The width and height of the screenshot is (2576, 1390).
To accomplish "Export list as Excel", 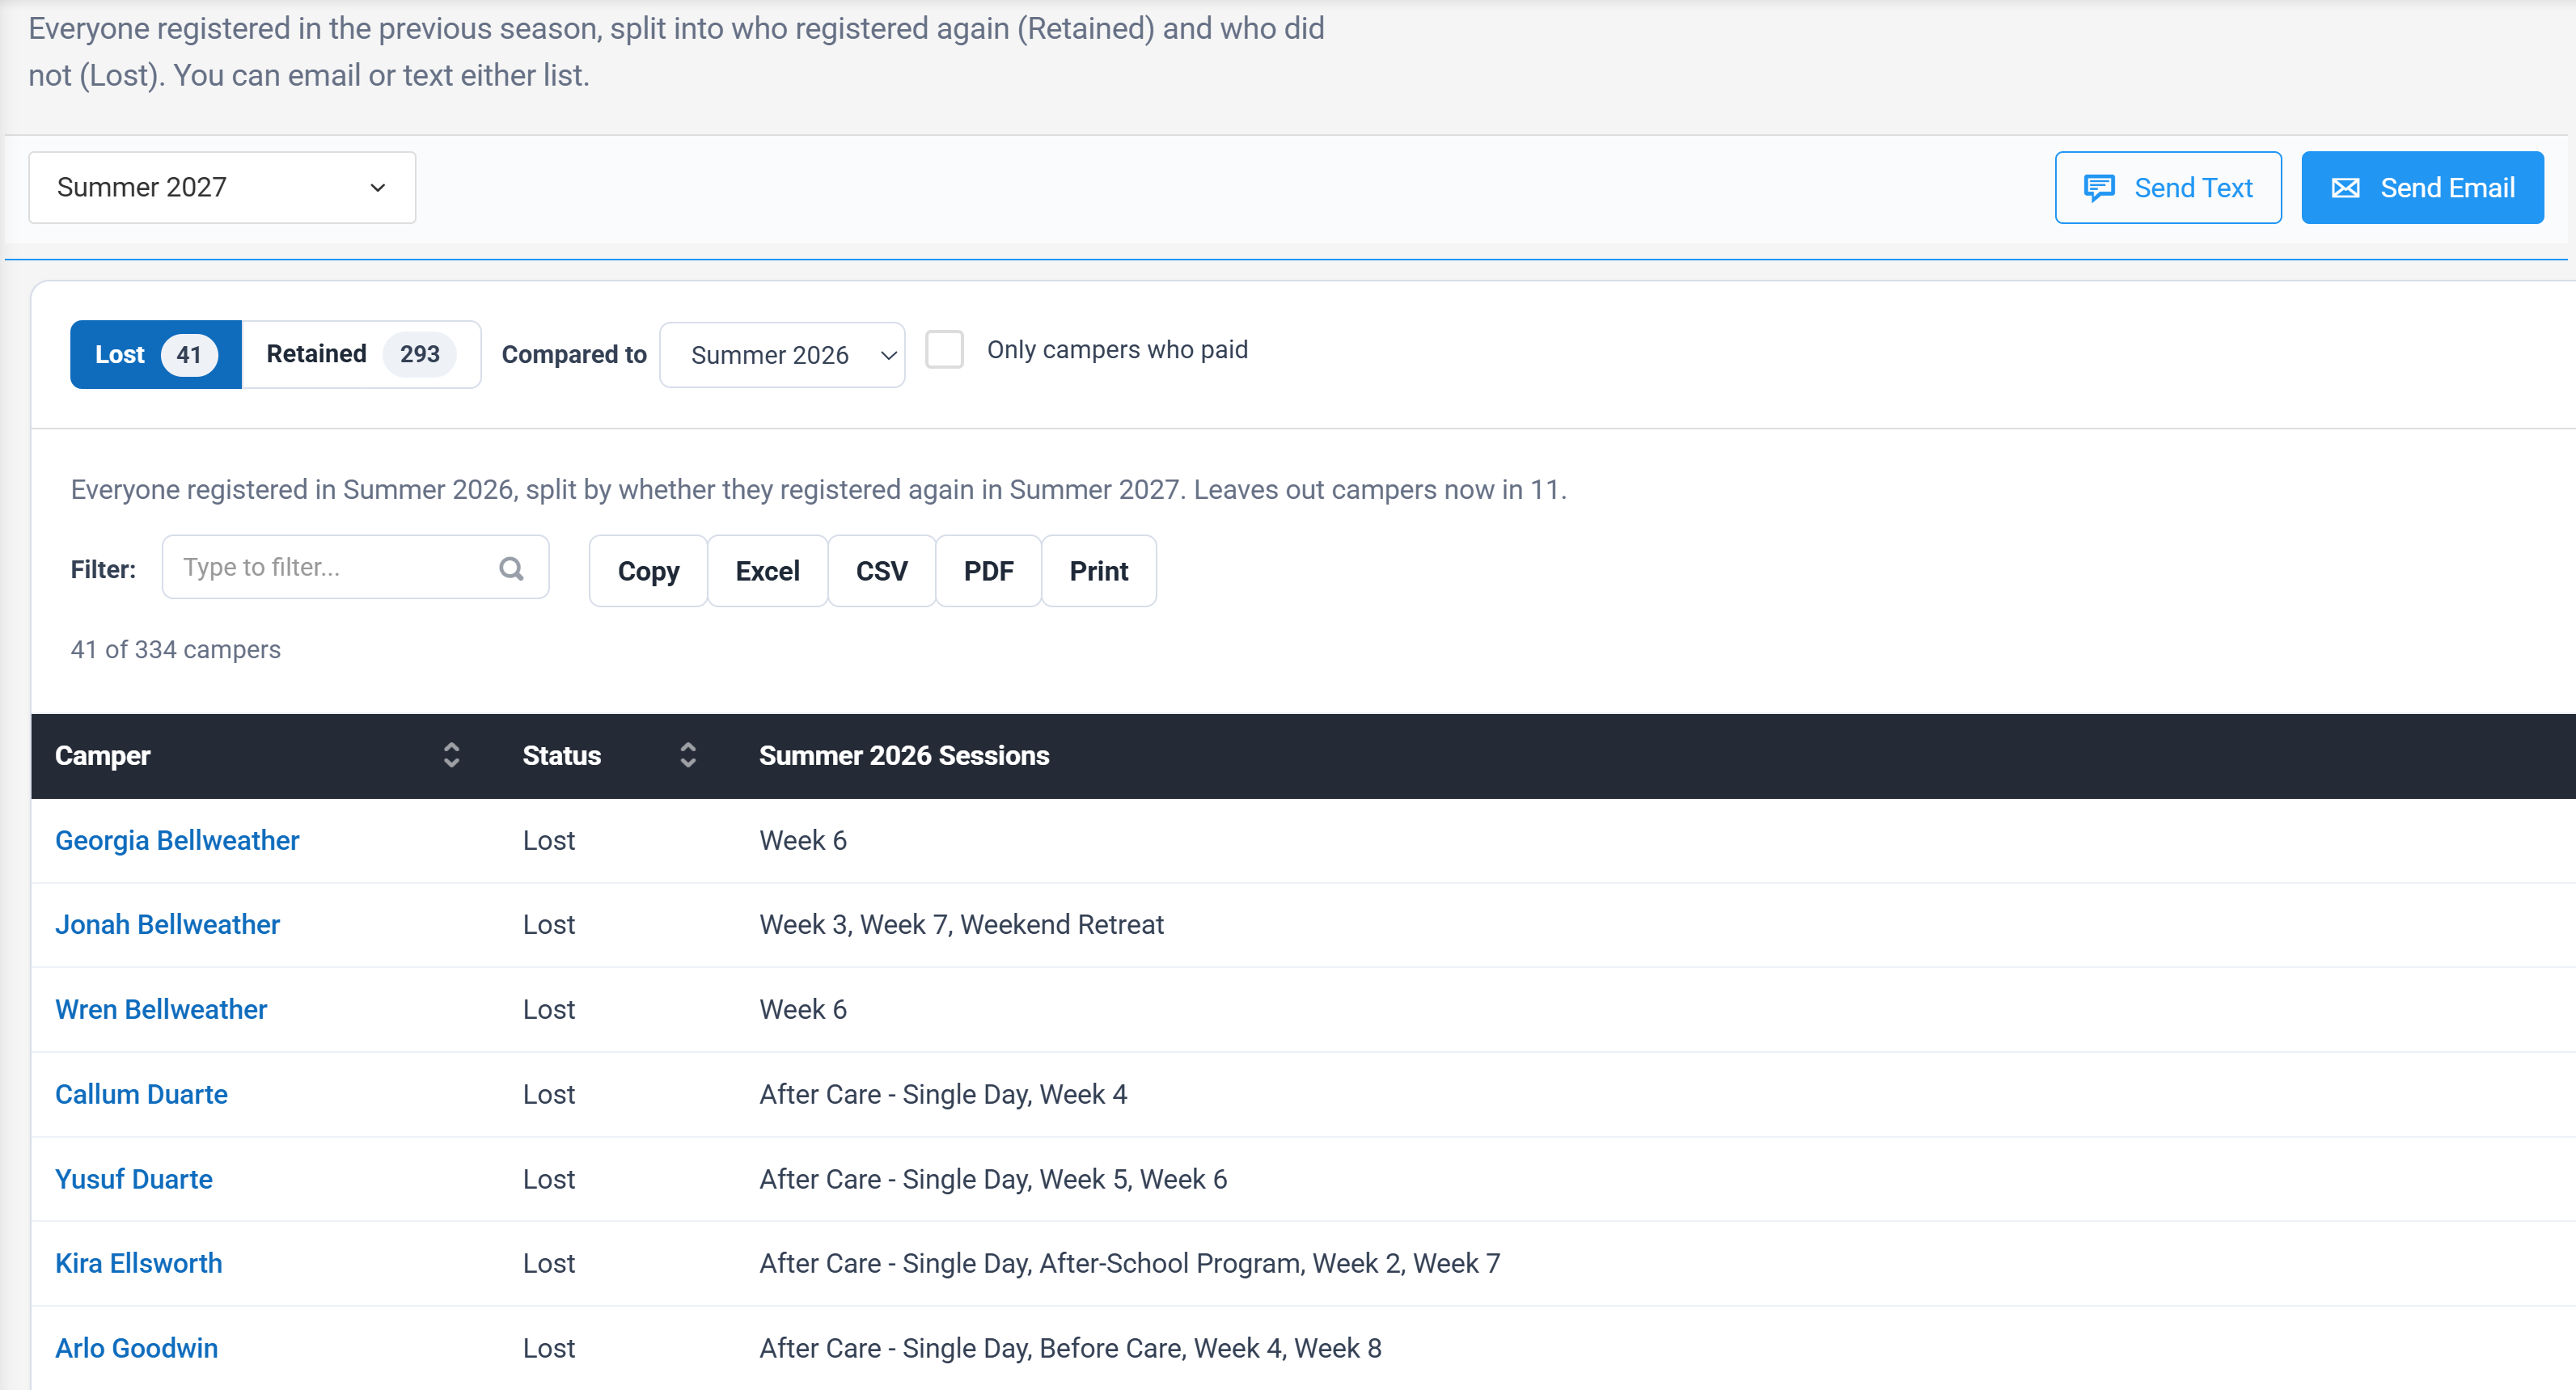I will (767, 571).
